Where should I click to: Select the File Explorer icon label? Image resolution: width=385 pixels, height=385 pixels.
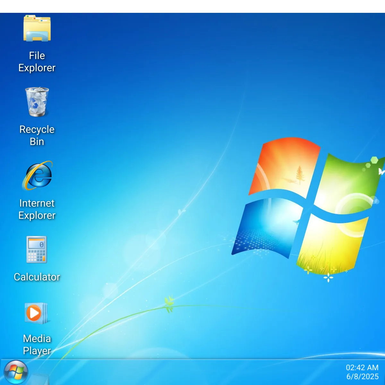click(37, 62)
